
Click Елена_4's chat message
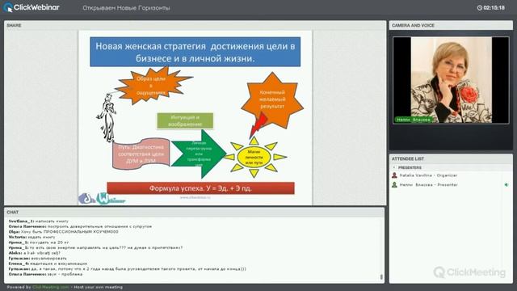tap(48, 264)
